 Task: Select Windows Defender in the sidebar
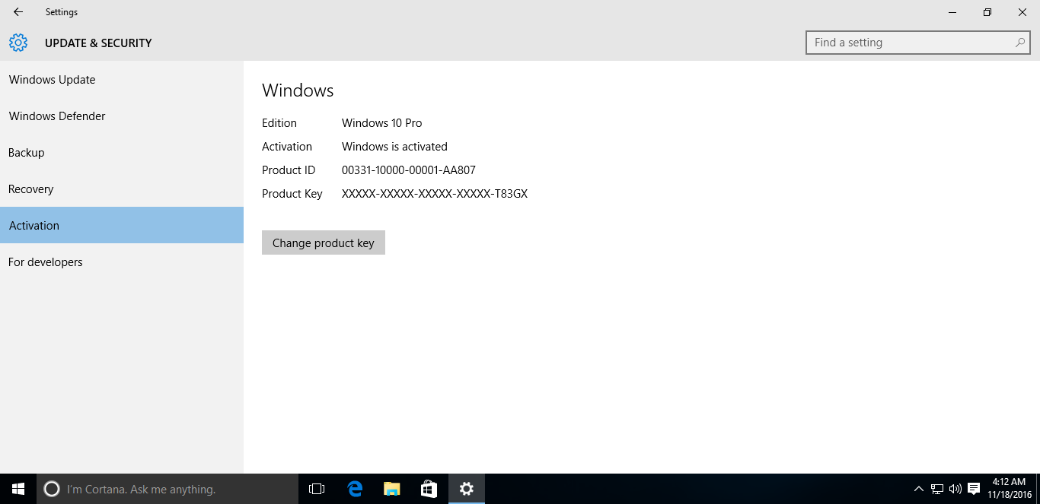coord(122,116)
